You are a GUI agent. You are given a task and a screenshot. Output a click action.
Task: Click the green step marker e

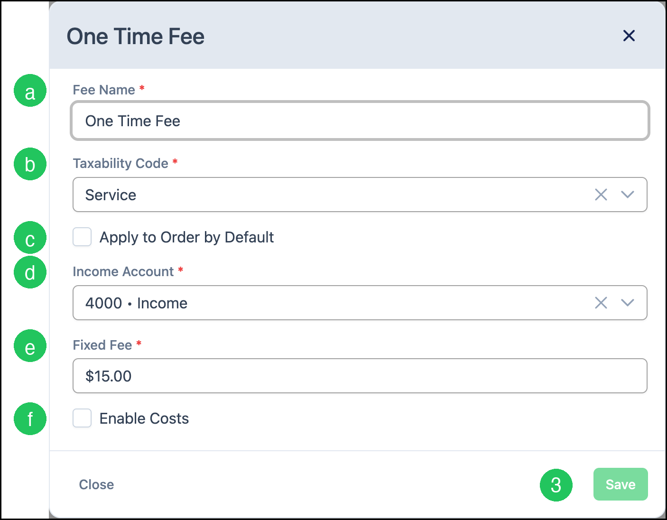30,346
